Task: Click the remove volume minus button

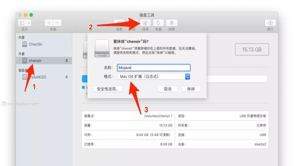Action: [57, 23]
